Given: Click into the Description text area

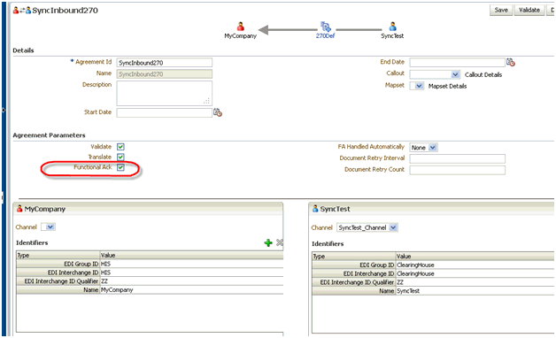Looking at the screenshot, I should 165,93.
